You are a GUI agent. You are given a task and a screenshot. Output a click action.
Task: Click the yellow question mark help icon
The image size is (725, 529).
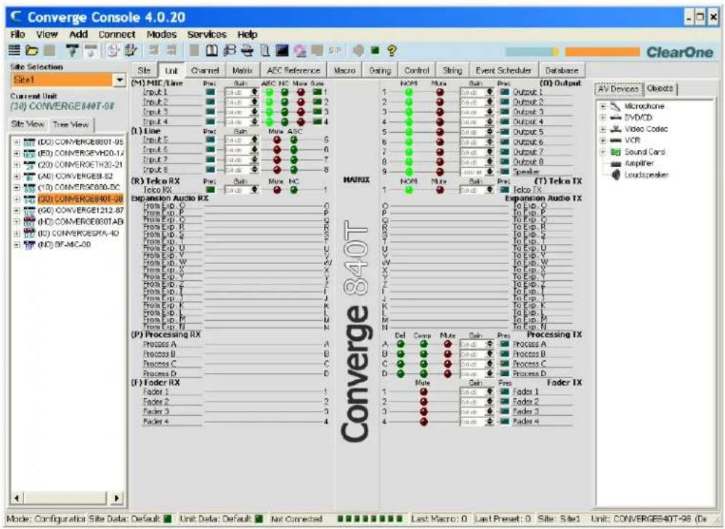click(x=392, y=50)
